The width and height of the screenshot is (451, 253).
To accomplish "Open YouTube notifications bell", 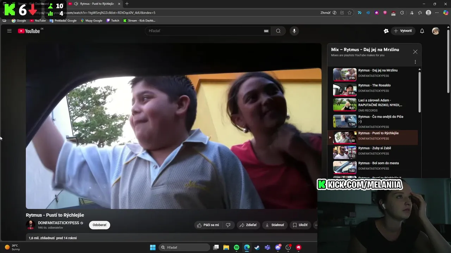I will 422,31.
